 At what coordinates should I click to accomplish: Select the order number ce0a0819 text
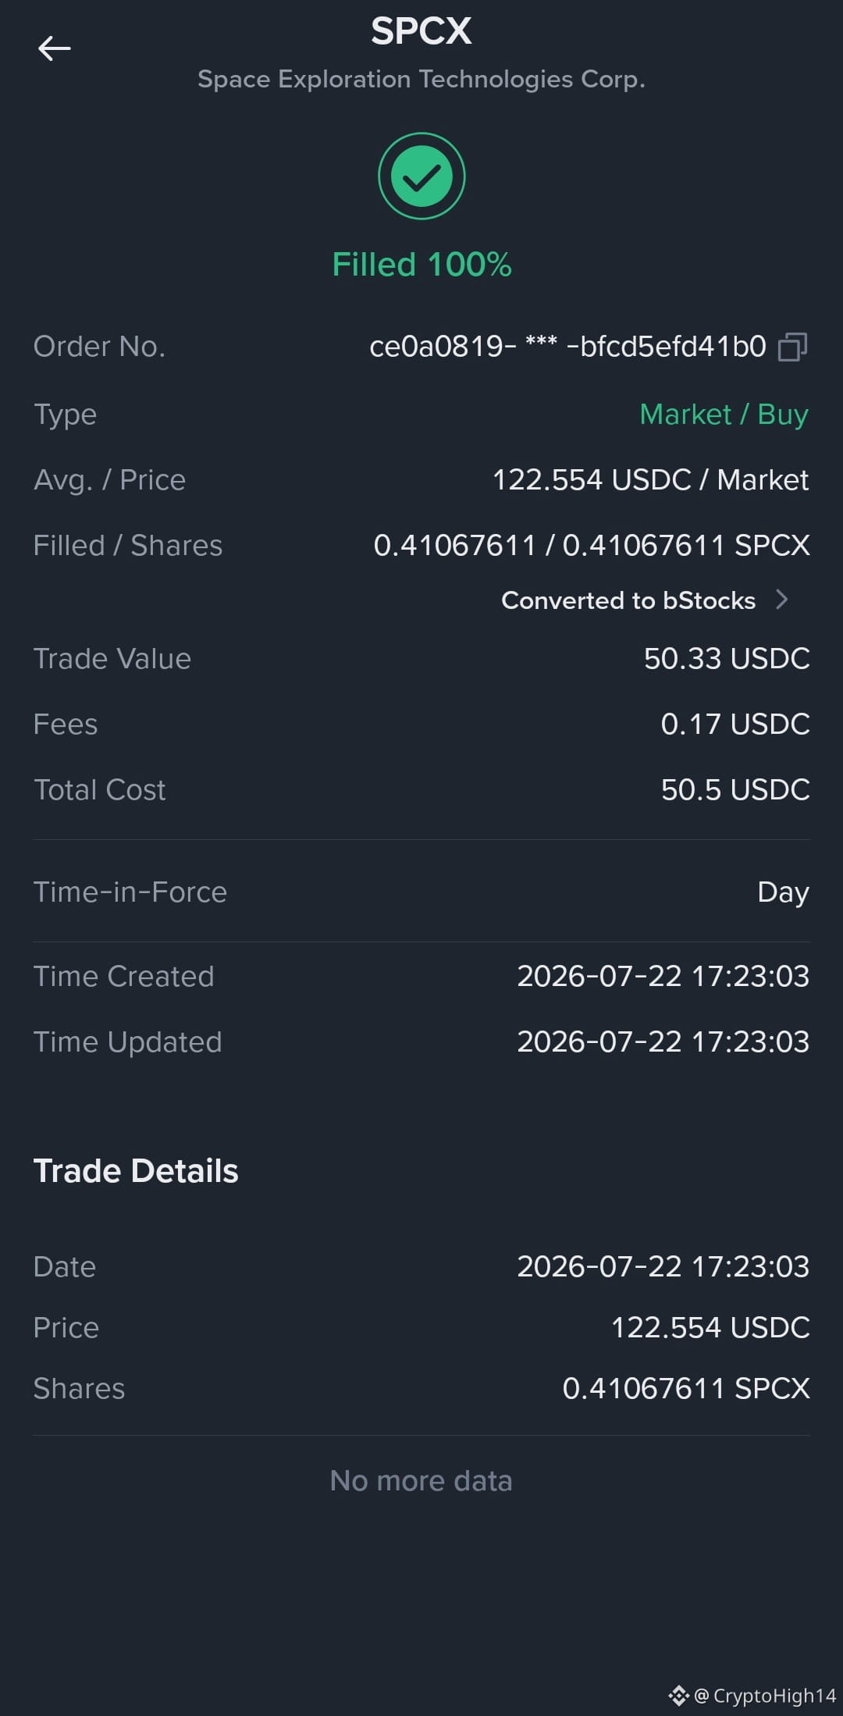point(567,347)
